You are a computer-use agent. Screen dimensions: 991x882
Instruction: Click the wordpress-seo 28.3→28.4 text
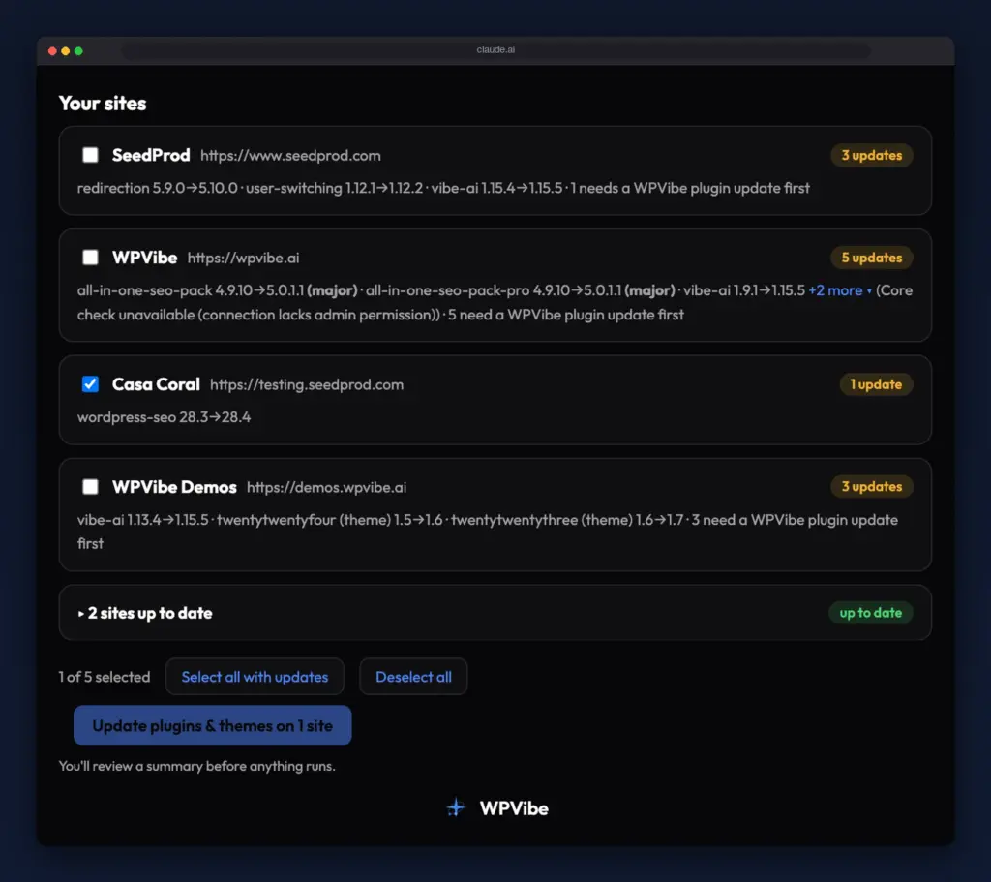164,416
